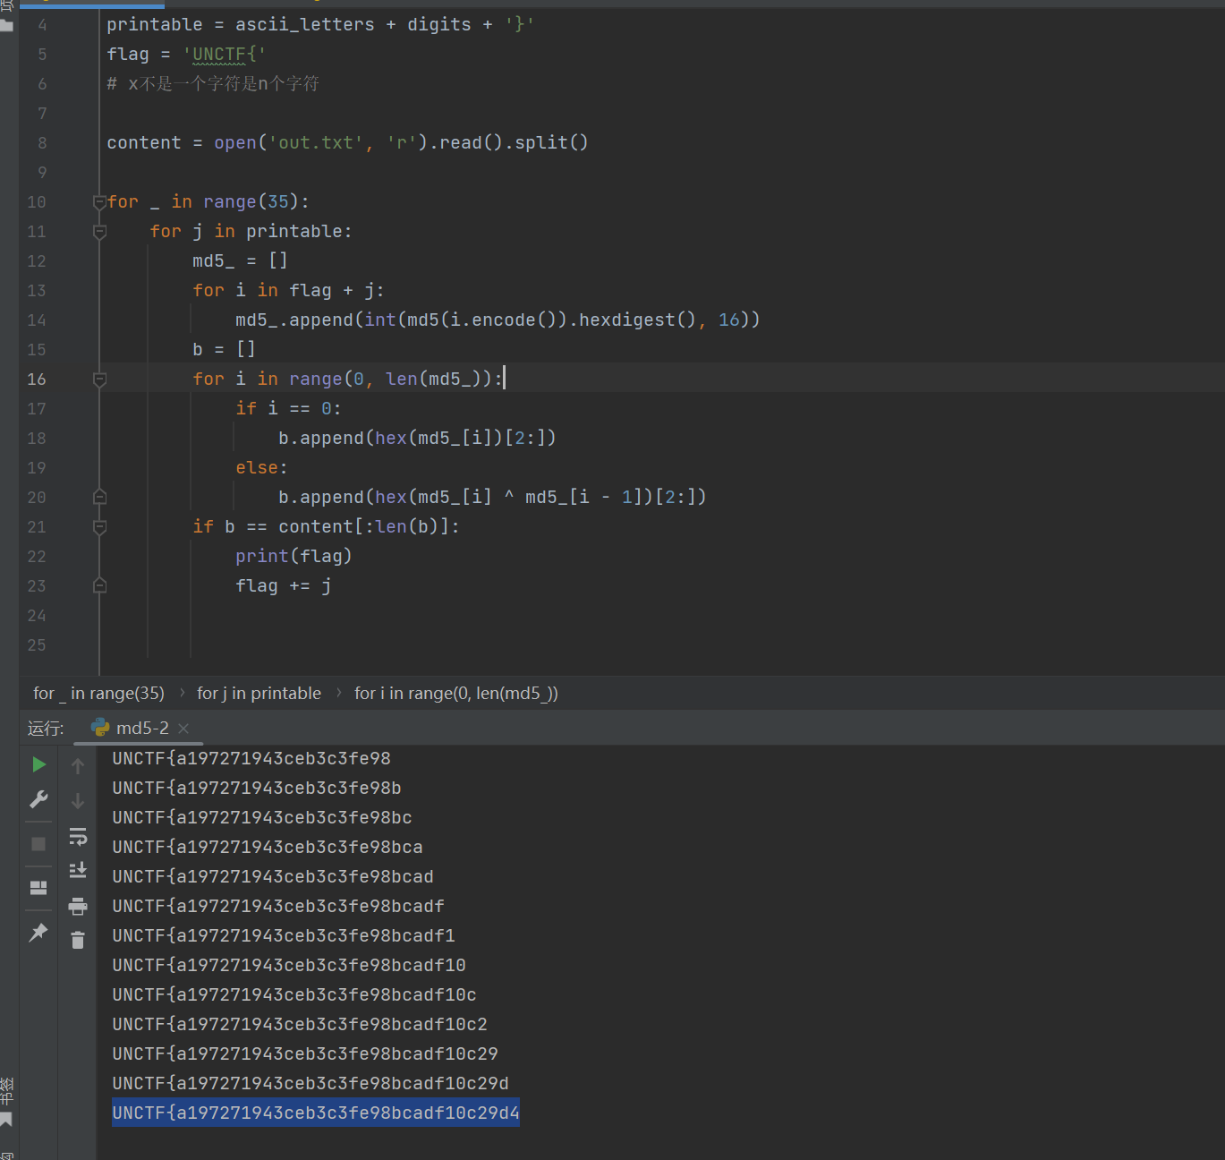The width and height of the screenshot is (1225, 1160).
Task: Click the print icon in the run console
Action: point(78,906)
